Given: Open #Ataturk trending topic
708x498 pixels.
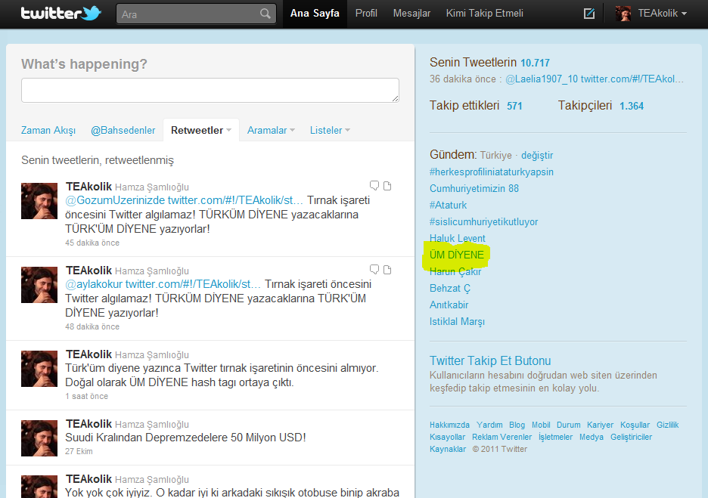Looking at the screenshot, I should (x=448, y=206).
